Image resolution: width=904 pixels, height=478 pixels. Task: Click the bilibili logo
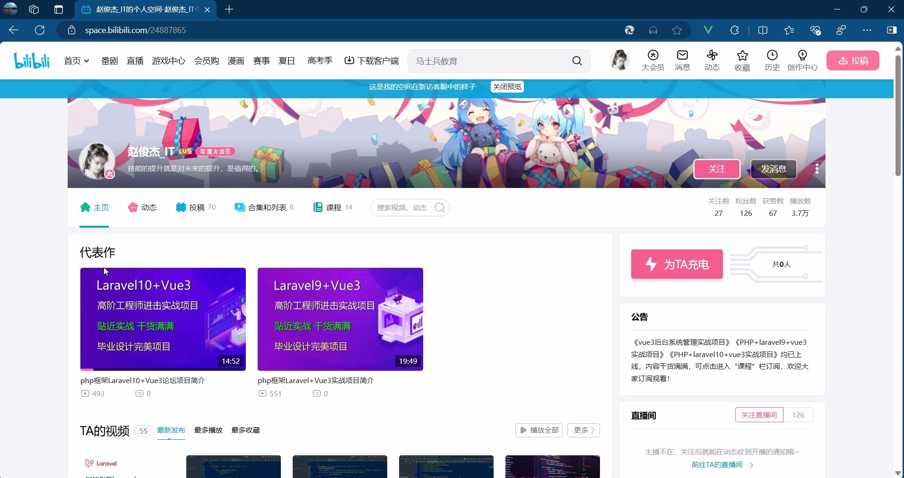pos(31,60)
